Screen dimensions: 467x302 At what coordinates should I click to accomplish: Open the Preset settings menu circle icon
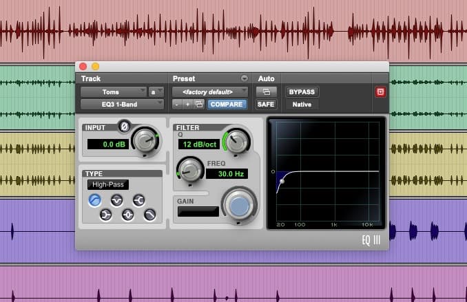tap(245, 78)
